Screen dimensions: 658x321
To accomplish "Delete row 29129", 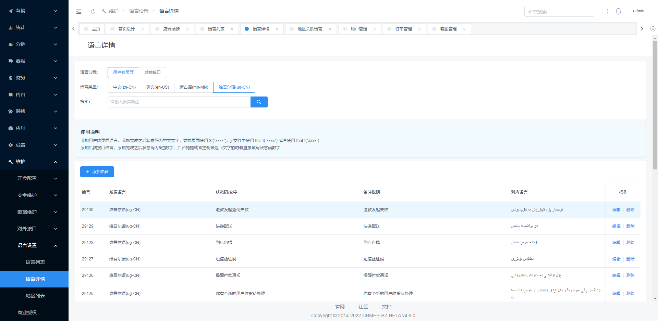I will click(630, 226).
